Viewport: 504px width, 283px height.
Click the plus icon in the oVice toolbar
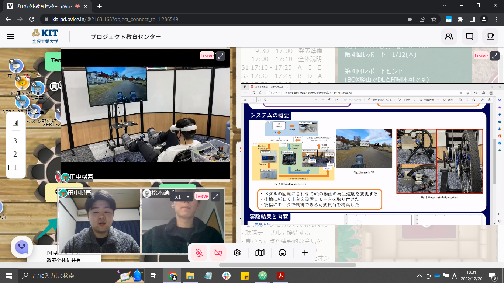305,253
